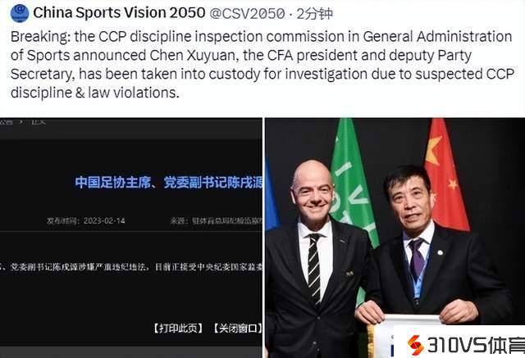This screenshot has height=358, width=525.
Task: Click the announcement body text paragraph
Action: [131, 267]
